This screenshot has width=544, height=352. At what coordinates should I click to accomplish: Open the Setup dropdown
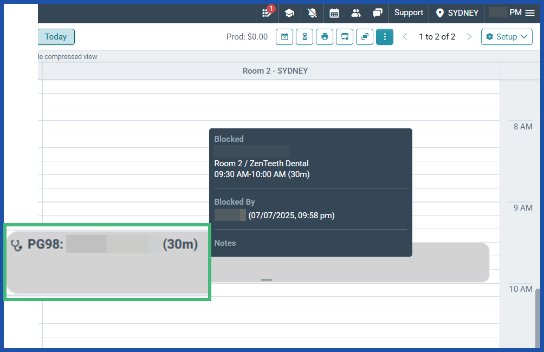[x=507, y=37]
